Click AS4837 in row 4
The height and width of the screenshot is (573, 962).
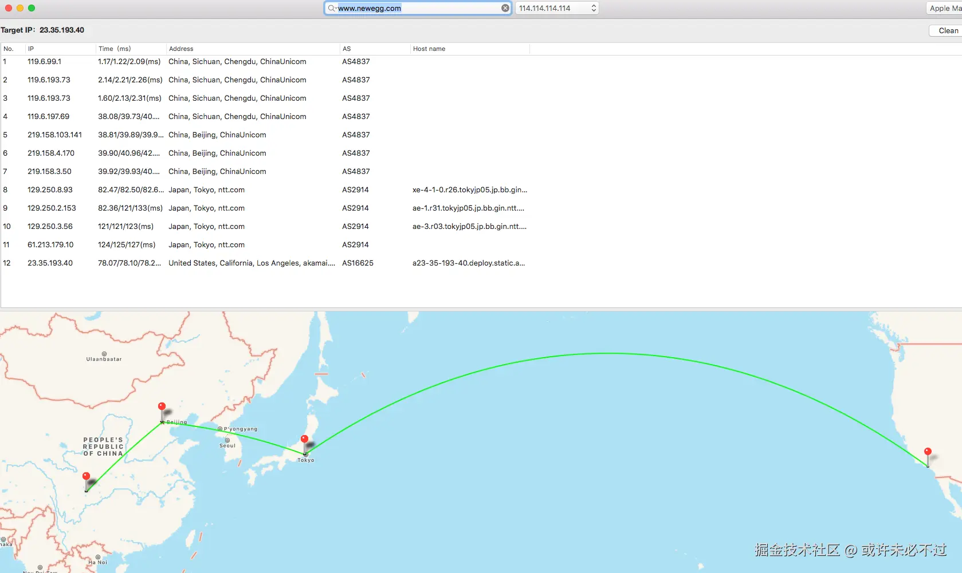point(356,116)
